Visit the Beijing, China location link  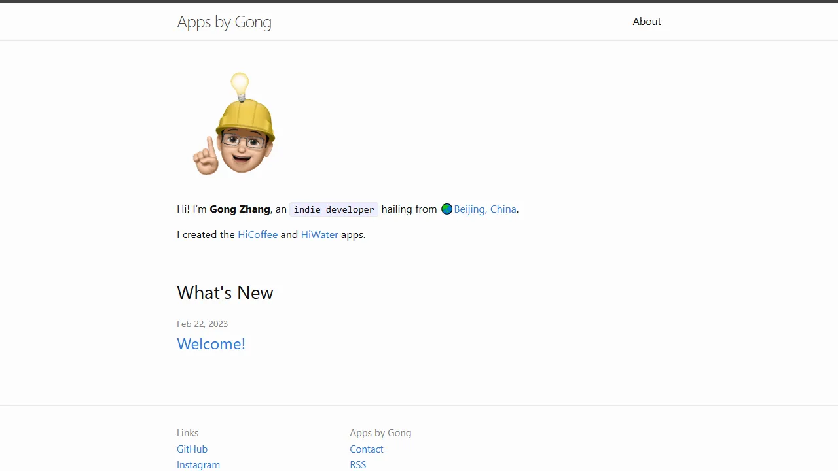pos(484,209)
